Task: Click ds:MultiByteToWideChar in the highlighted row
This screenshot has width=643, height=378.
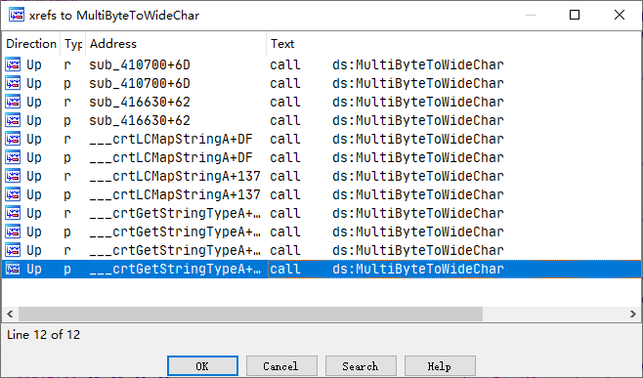Action: click(x=418, y=269)
